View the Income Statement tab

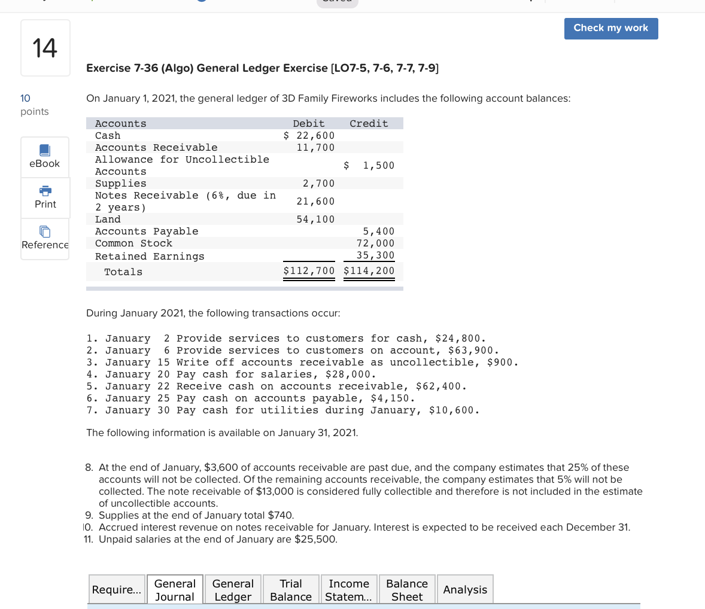coord(348,589)
